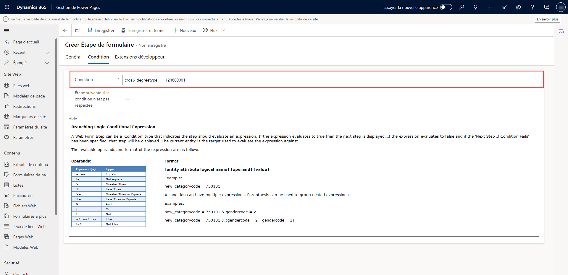
Task: Open the Flux dropdown chevron
Action: click(223, 30)
